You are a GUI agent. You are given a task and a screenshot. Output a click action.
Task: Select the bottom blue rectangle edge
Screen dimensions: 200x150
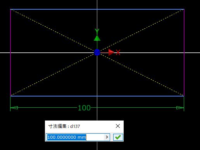coord(97,96)
